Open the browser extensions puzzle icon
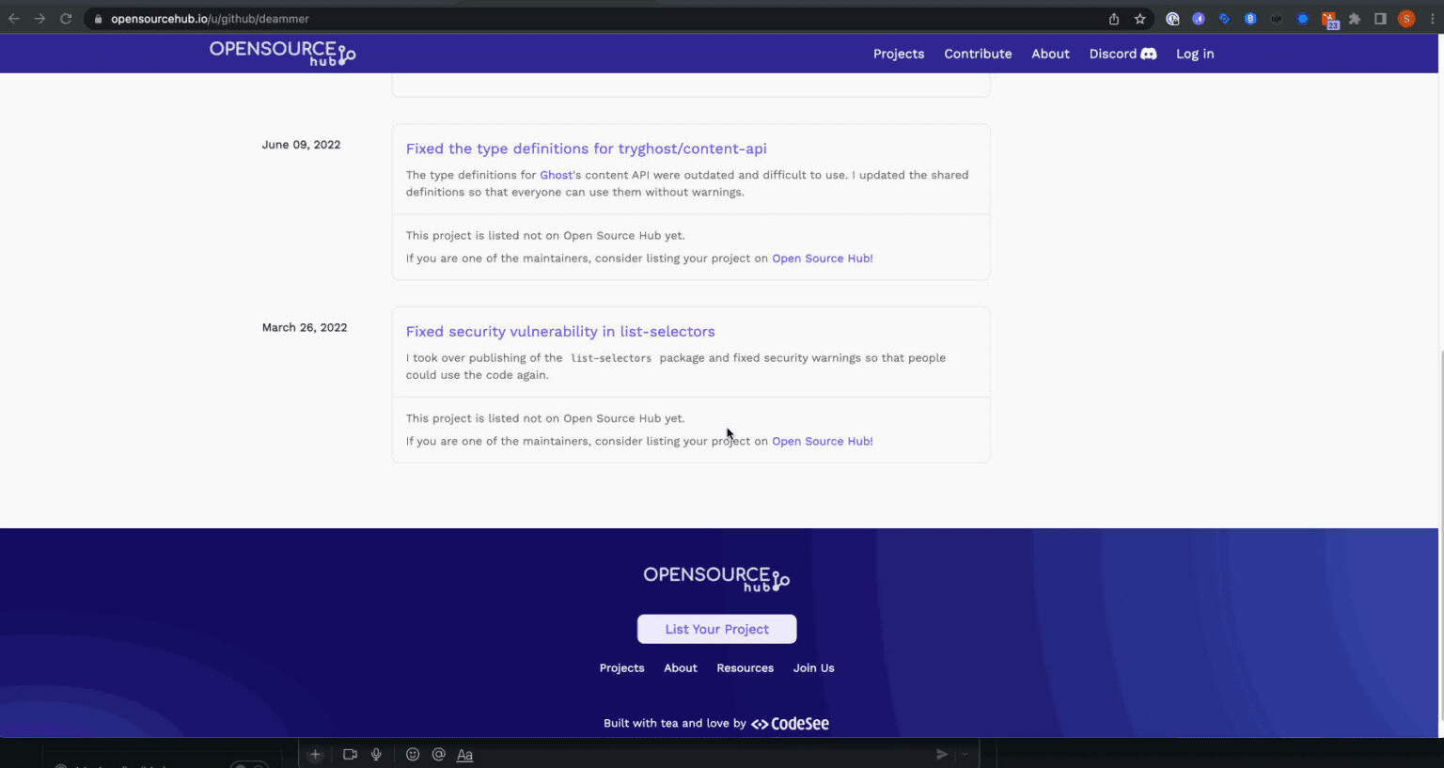The image size is (1444, 768). pos(1355,19)
